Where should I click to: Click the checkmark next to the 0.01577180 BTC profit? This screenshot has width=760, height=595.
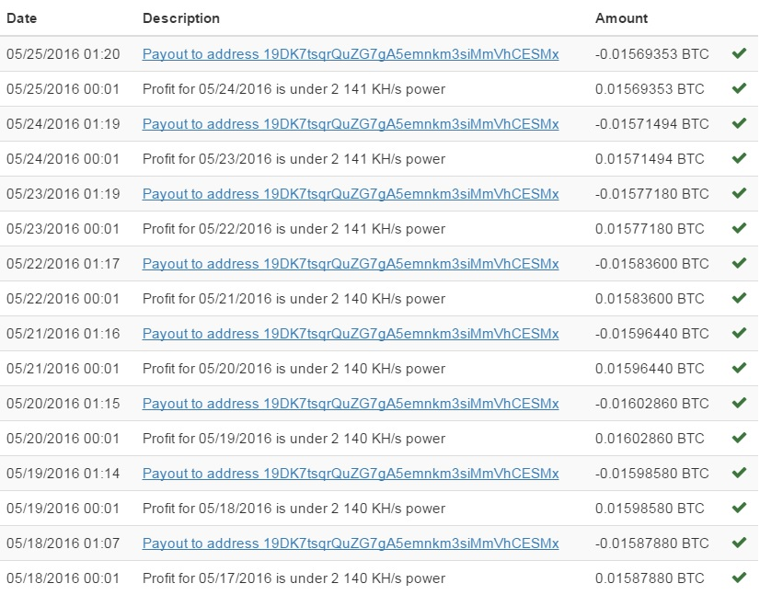click(739, 228)
